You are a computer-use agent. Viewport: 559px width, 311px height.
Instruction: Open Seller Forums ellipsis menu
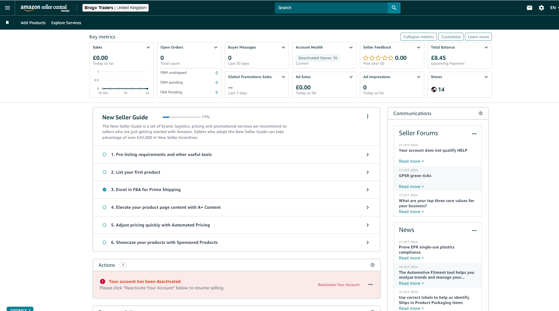(474, 134)
